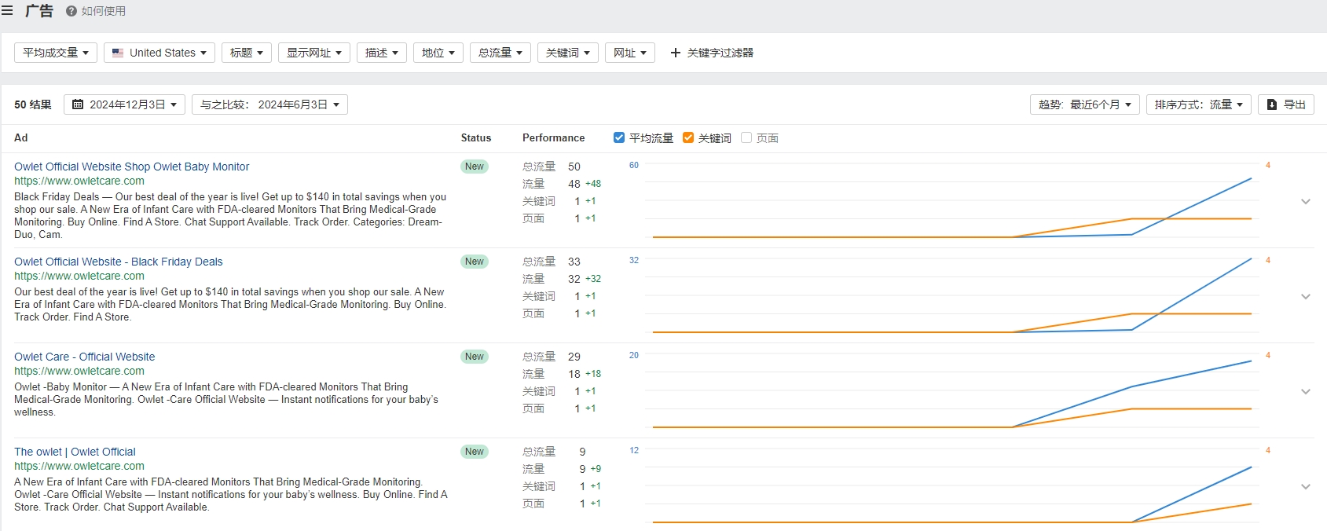Click the 如何使用 help link
Screen dimensions: 1327x531
[96, 11]
